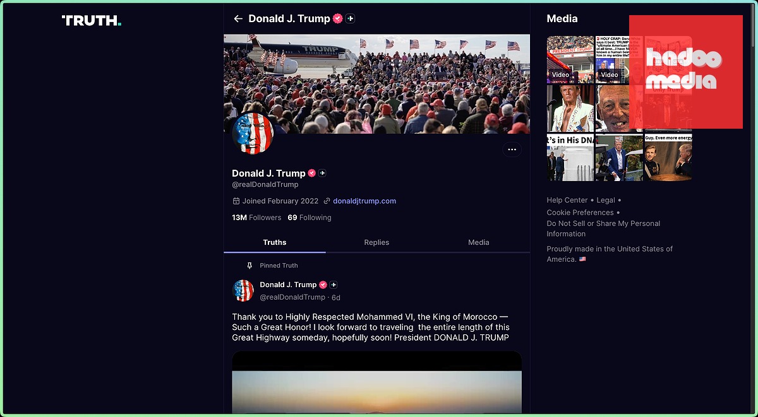Screen dimensions: 758x417
Task: View the 69 Following list
Action: click(x=310, y=218)
